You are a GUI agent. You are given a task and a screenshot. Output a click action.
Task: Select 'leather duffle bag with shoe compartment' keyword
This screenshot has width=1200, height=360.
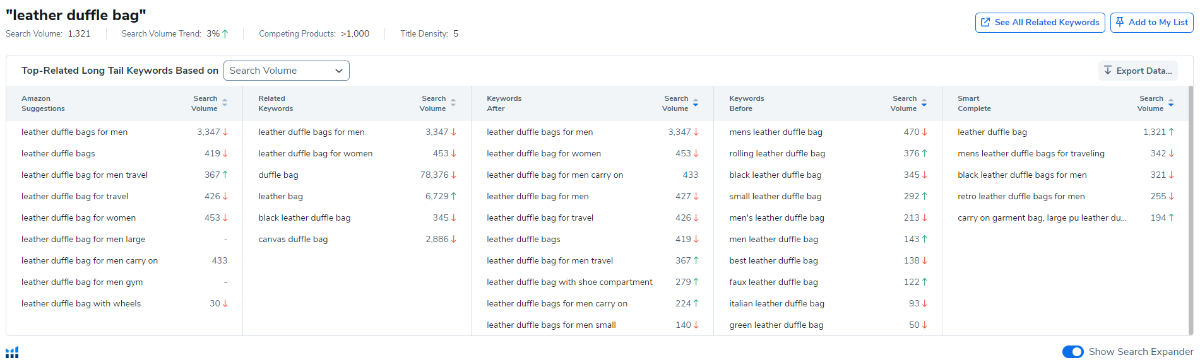(569, 282)
